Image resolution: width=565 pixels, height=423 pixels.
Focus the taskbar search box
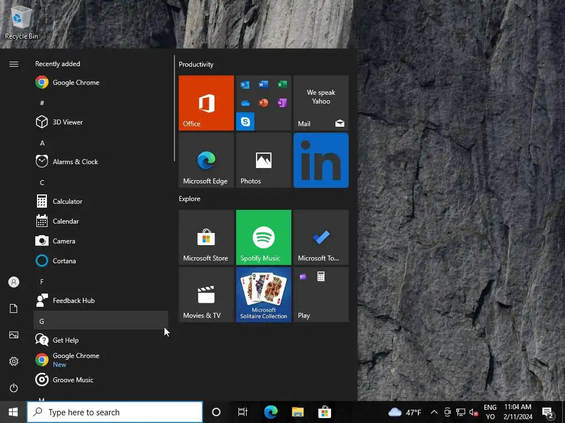pos(115,412)
